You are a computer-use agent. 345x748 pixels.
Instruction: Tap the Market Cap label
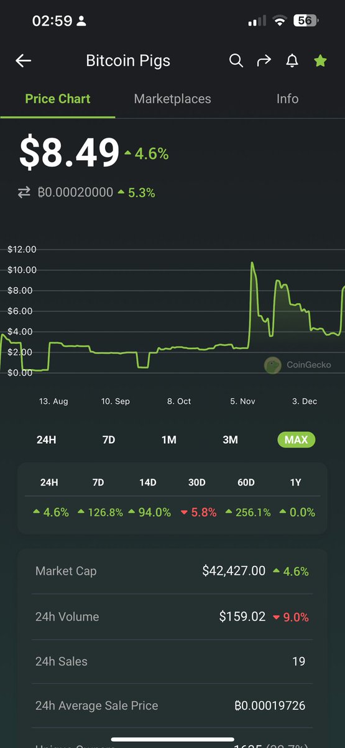click(x=66, y=571)
